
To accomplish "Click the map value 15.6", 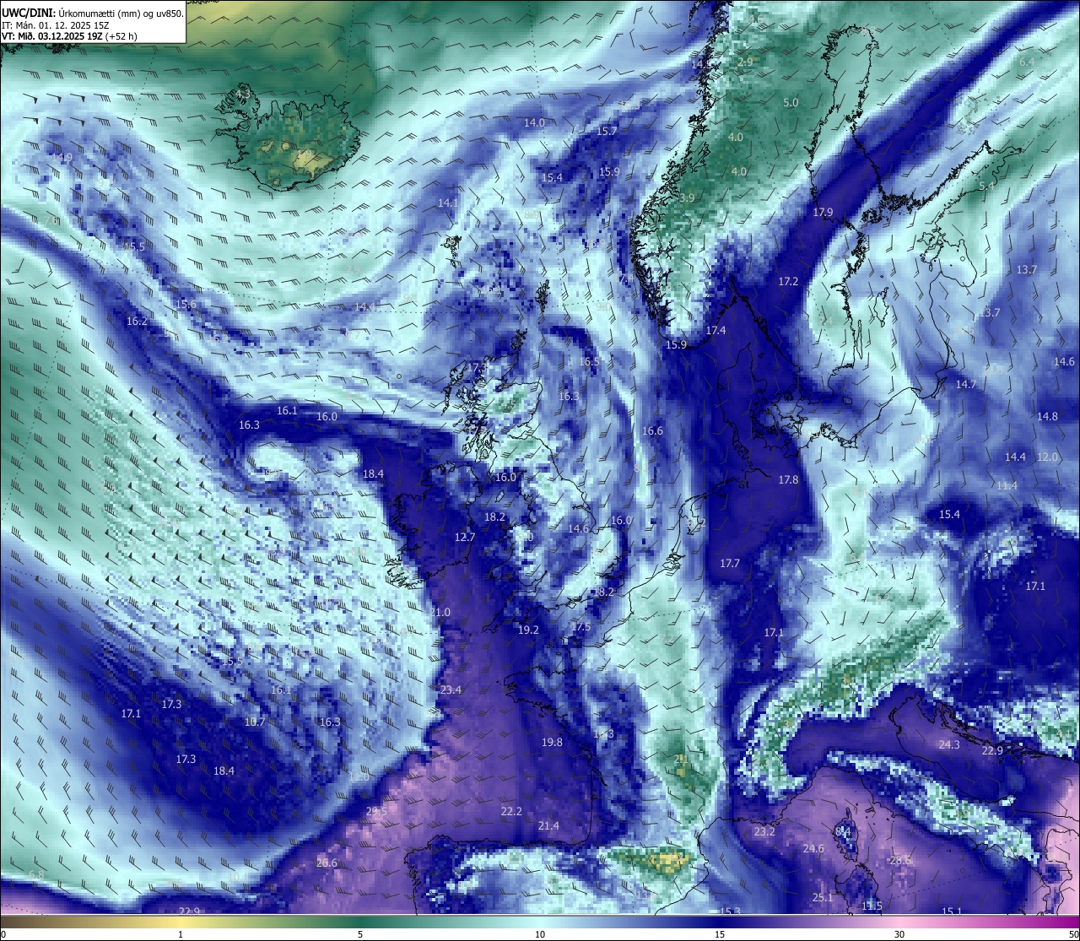I will [186, 304].
